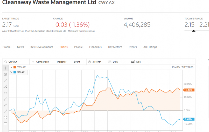Go to the Key Metrics tab
Screen dimensions: 209x132
115,47
